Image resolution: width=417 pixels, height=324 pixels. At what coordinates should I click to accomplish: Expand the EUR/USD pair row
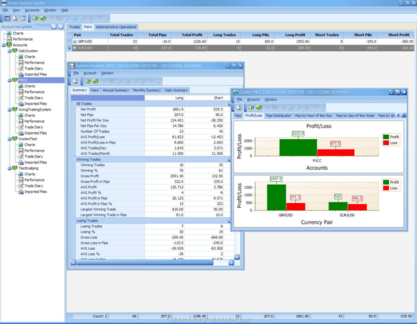75,48
